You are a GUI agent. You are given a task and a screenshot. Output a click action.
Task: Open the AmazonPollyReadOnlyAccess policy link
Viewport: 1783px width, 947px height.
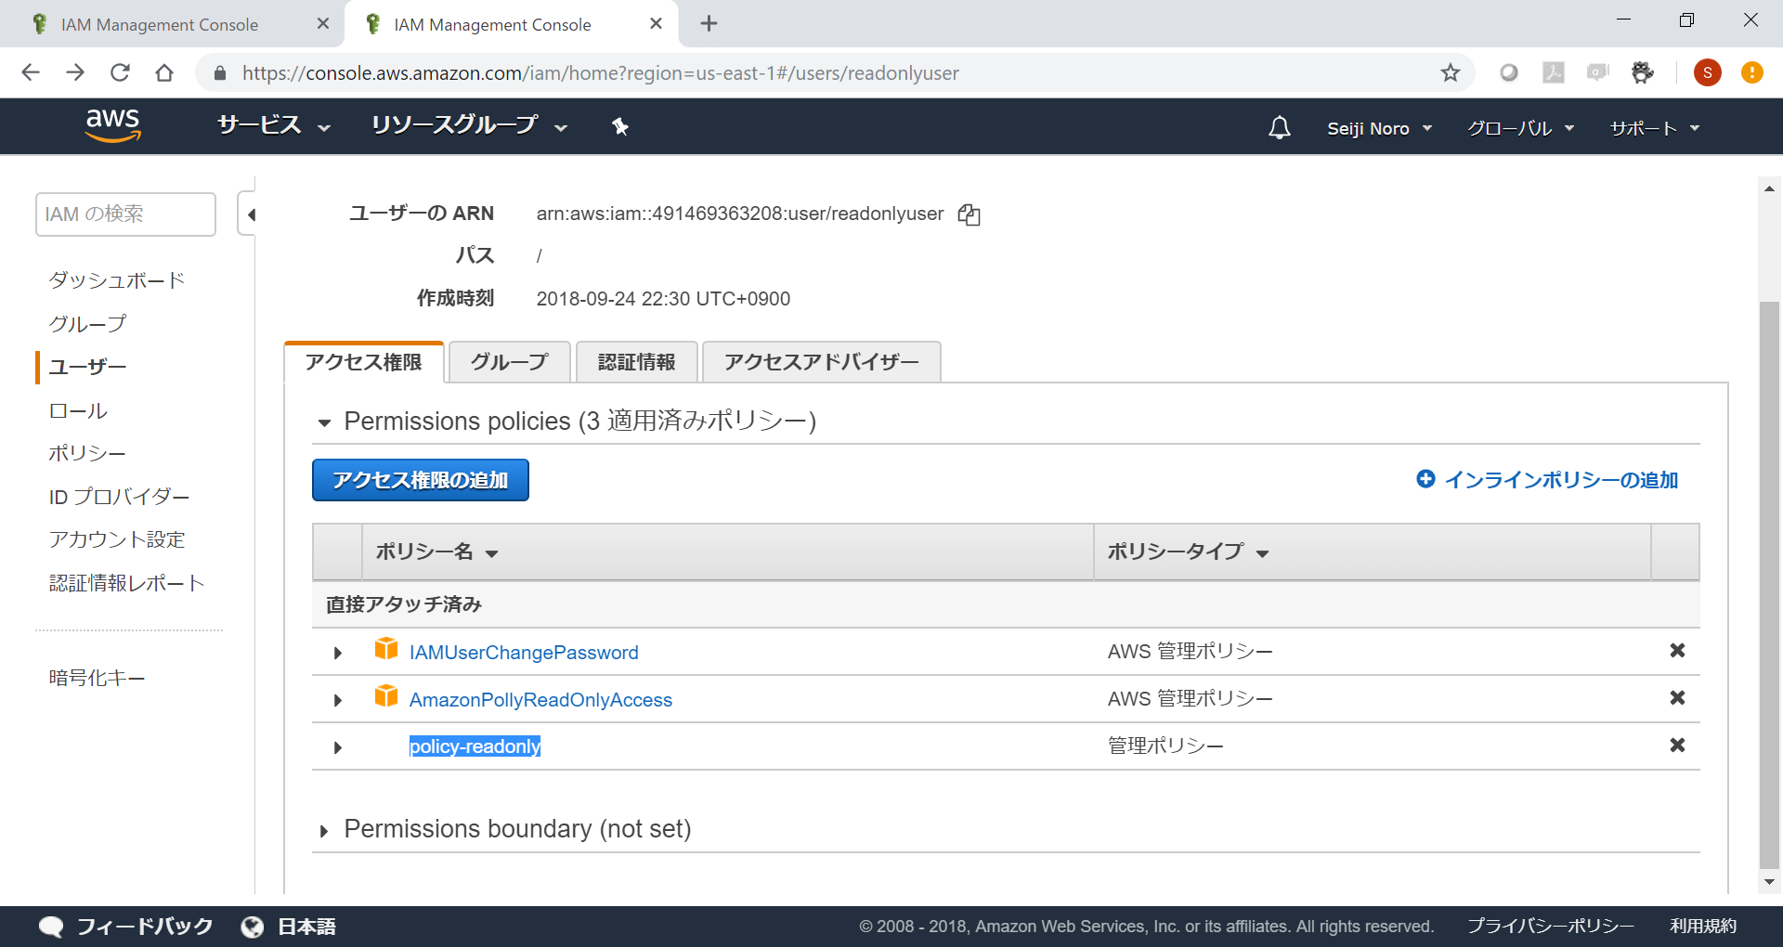click(x=541, y=699)
